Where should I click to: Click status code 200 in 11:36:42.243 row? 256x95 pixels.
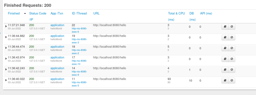tap(32, 68)
